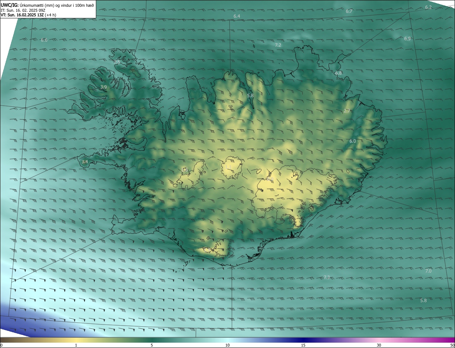This screenshot has height=348, width=455.
Task: Click the 6.9 value on the map
Action: pyautogui.click(x=407, y=39)
